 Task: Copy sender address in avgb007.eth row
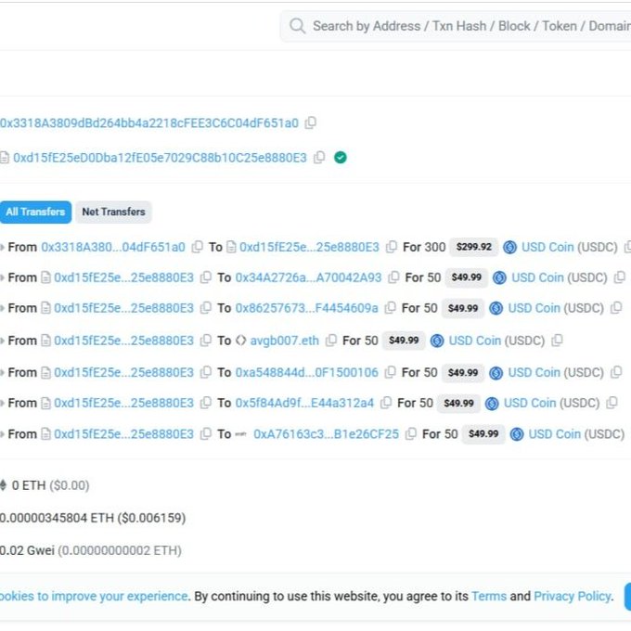pos(206,341)
